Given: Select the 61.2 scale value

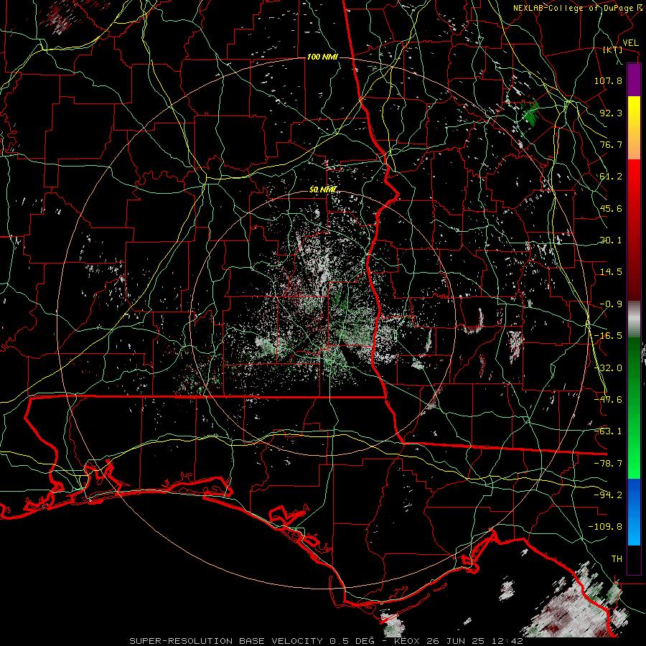Looking at the screenshot, I should [611, 177].
